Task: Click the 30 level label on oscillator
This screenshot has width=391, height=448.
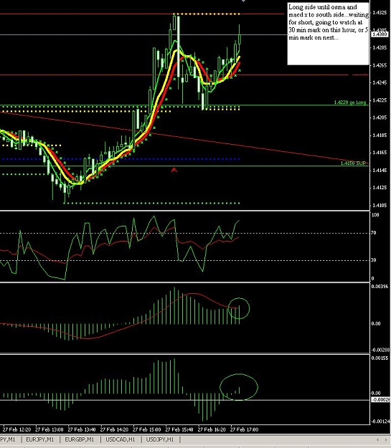Action: tap(373, 260)
